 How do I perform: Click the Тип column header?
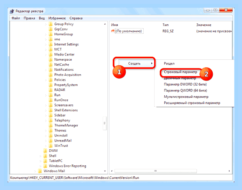click(165, 25)
